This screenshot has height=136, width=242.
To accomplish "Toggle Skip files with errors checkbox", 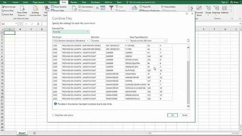I will (x=53, y=115).
